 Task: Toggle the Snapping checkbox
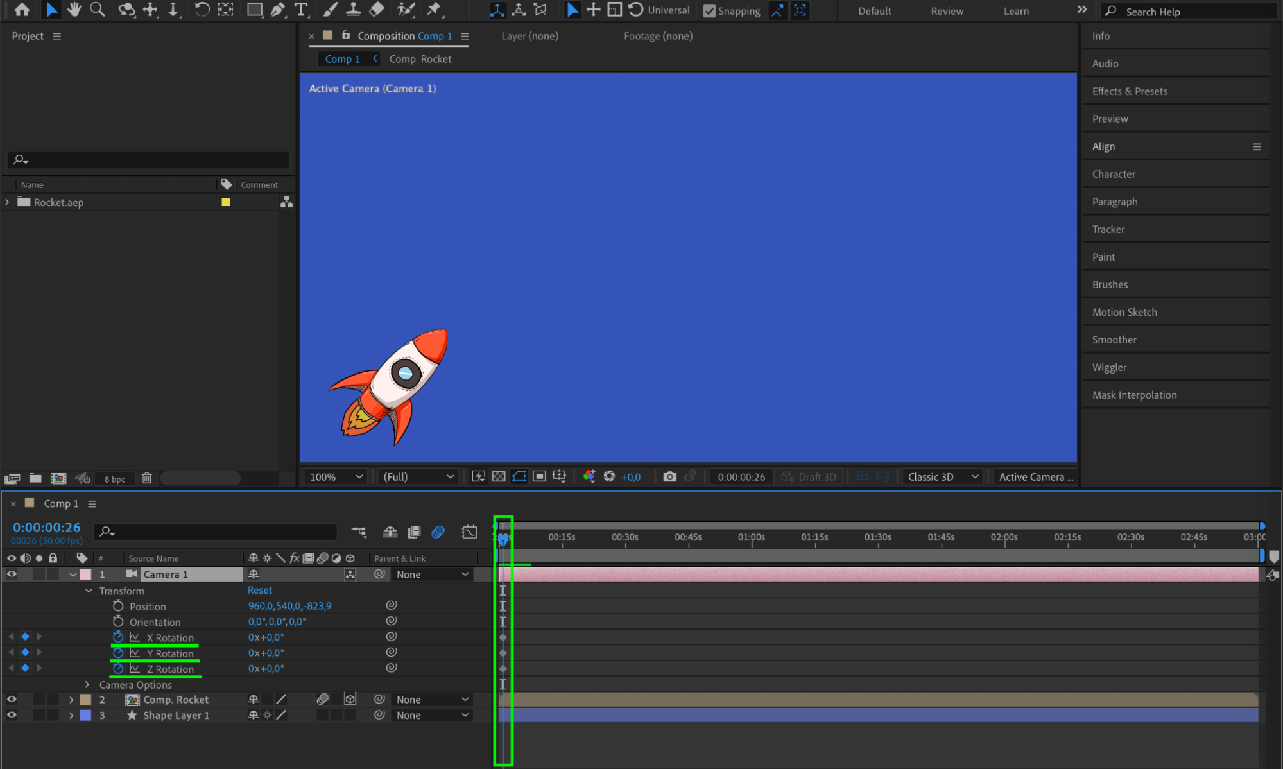(709, 11)
